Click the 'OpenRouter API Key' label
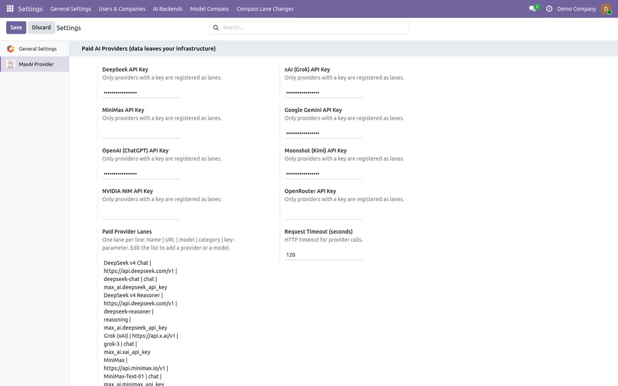 pos(310,191)
